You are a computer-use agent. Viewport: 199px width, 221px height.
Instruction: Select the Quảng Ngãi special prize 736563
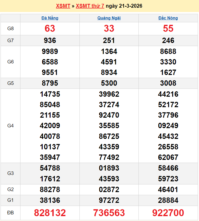[109, 213]
